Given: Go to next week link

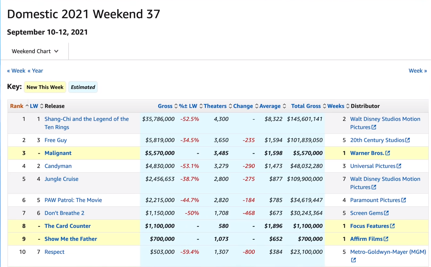Looking at the screenshot, I should [x=418, y=71].
